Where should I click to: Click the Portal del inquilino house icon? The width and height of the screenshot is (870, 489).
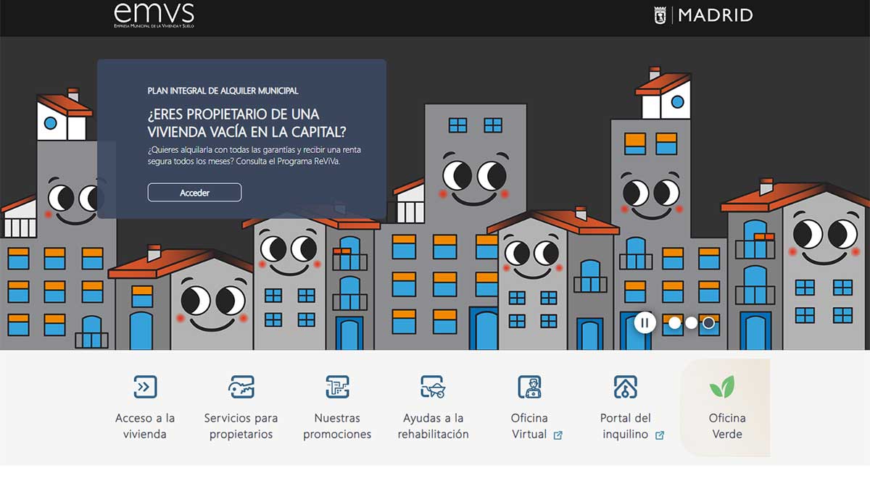point(625,387)
